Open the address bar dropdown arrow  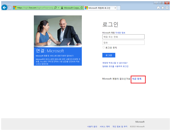click(59, 8)
